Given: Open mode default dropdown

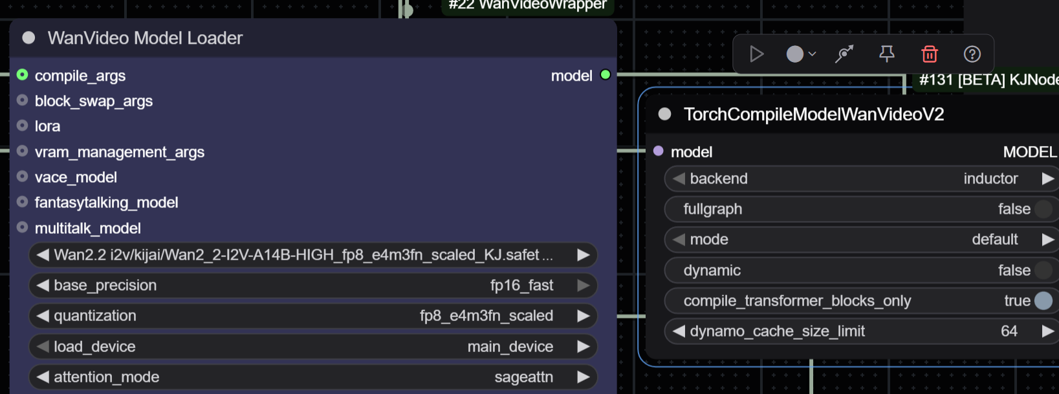Looking at the screenshot, I should pos(862,240).
